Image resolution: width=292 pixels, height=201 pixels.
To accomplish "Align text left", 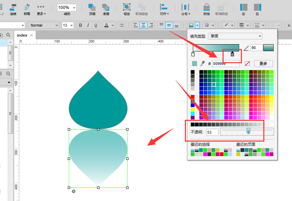I will pyautogui.click(x=136, y=25).
